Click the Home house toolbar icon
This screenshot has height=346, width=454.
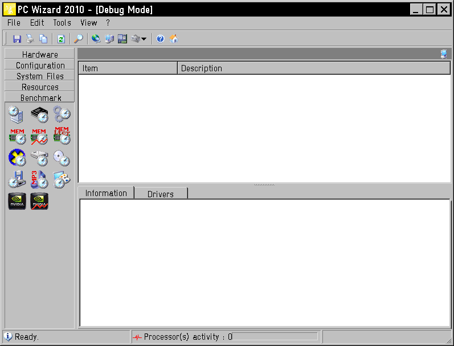pyautogui.click(x=174, y=39)
